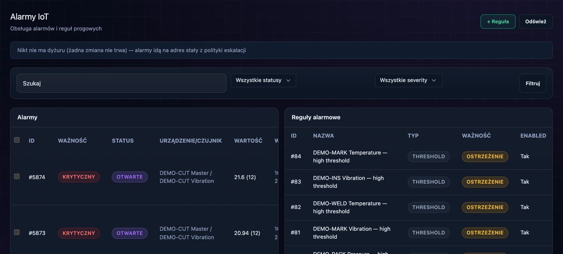Viewport: 563px width, 254px height.
Task: Click rule ID #81
Action: 296,232
